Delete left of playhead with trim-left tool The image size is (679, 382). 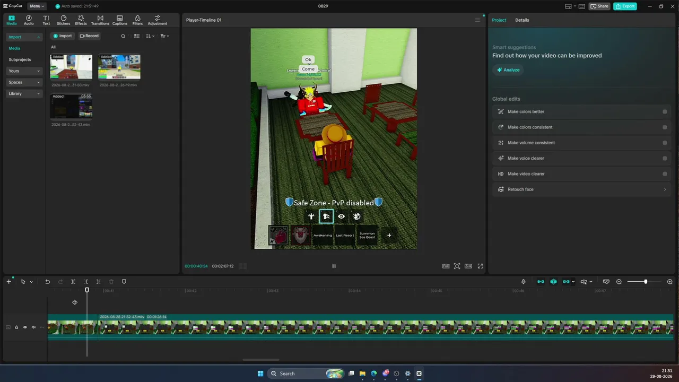tap(86, 282)
